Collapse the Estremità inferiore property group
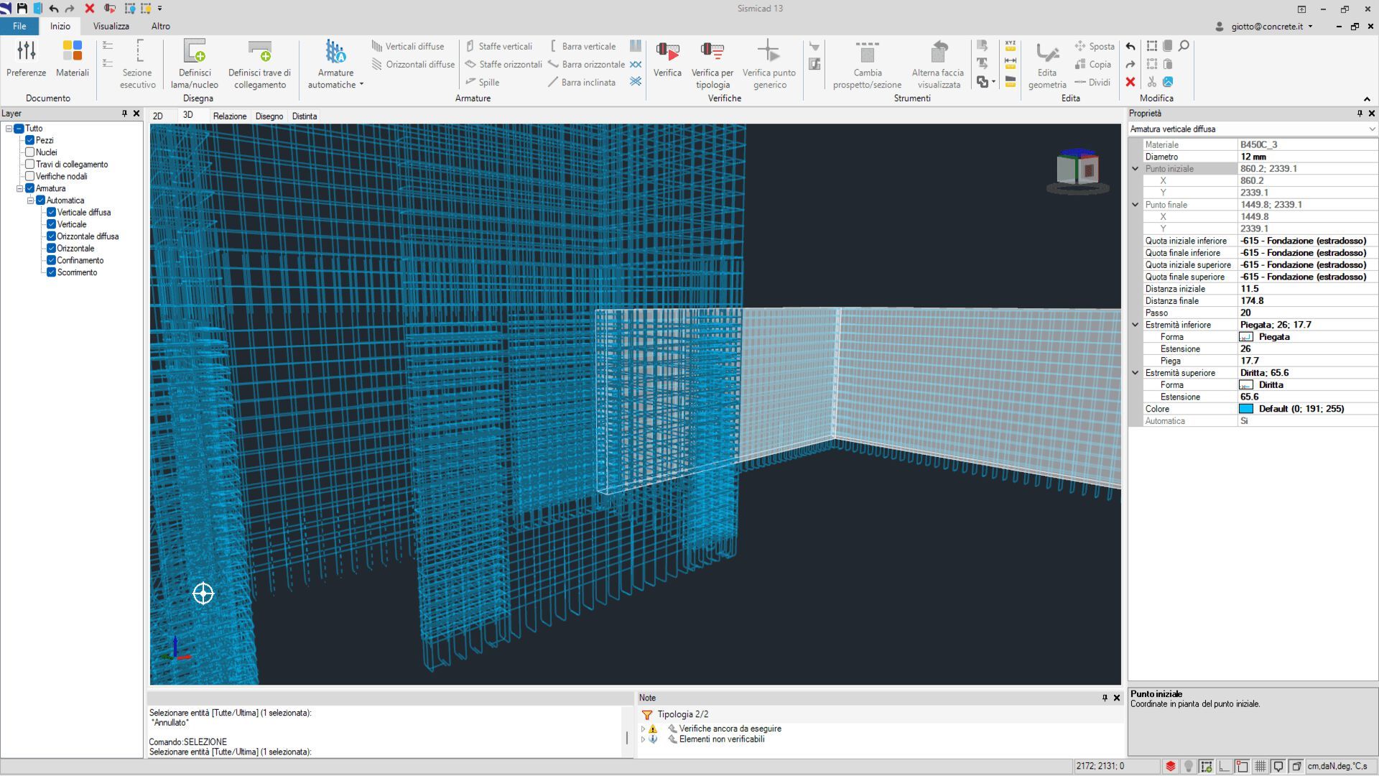This screenshot has height=776, width=1379. (x=1136, y=325)
